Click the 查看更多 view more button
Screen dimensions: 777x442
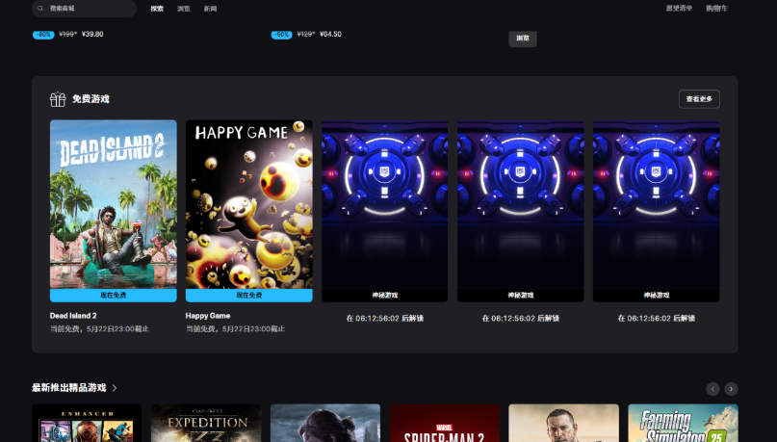(699, 99)
